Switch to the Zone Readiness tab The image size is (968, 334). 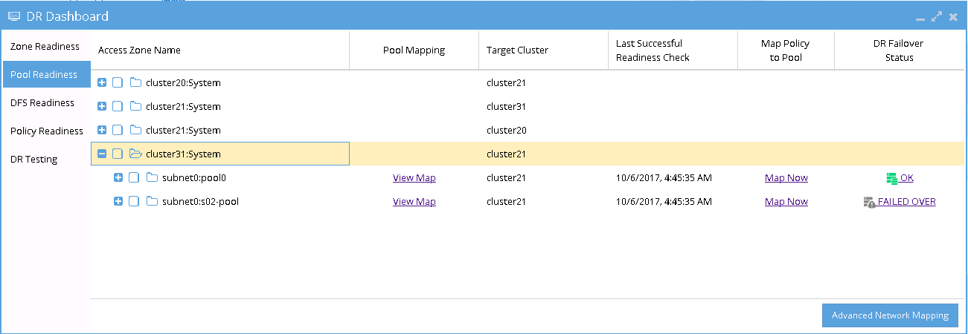tap(45, 47)
